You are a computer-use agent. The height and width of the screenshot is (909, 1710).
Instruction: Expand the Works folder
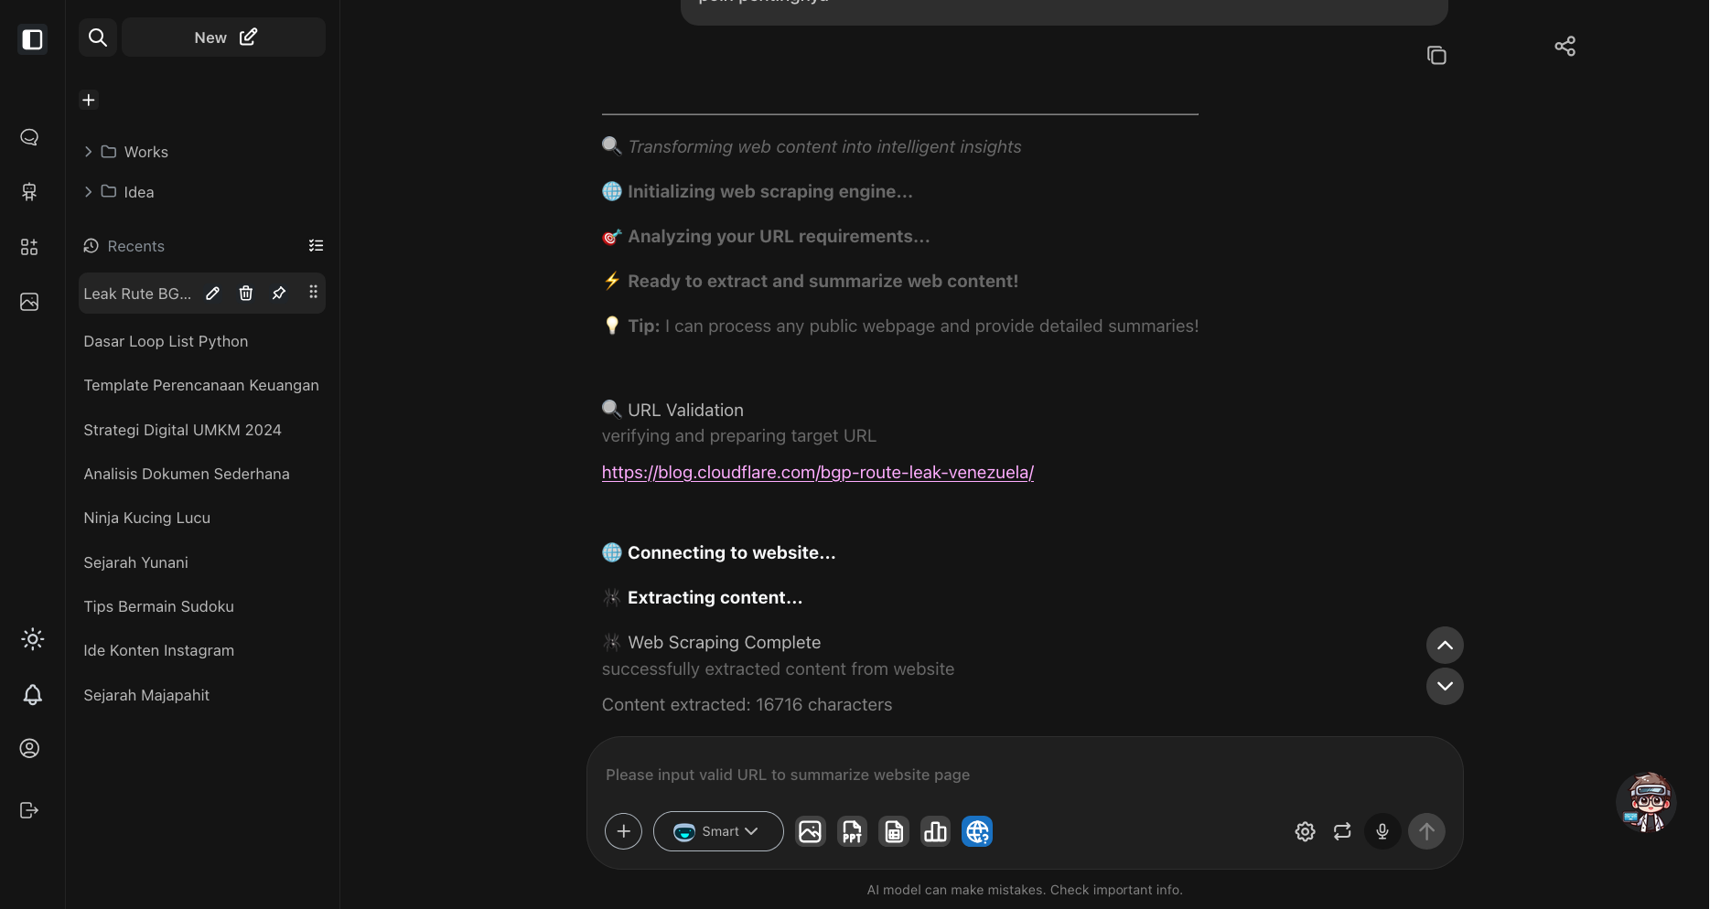[88, 152]
